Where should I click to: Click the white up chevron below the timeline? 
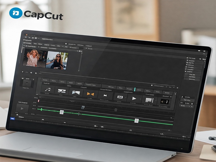(43, 120)
